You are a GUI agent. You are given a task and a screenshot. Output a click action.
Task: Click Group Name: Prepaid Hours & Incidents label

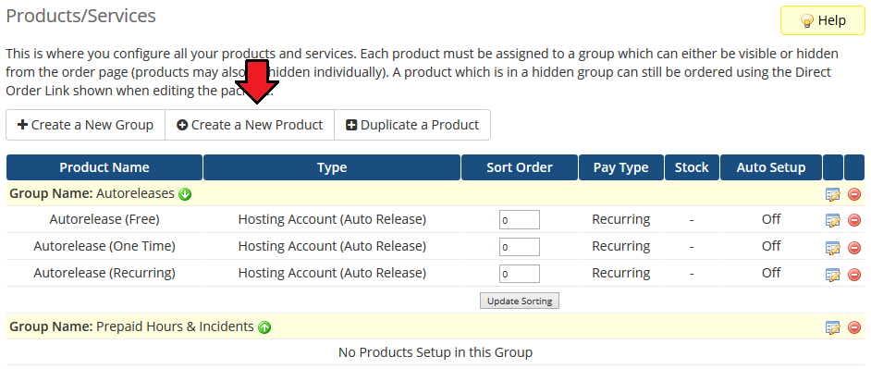[x=131, y=326]
